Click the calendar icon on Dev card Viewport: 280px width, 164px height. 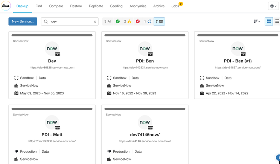pos(16,93)
